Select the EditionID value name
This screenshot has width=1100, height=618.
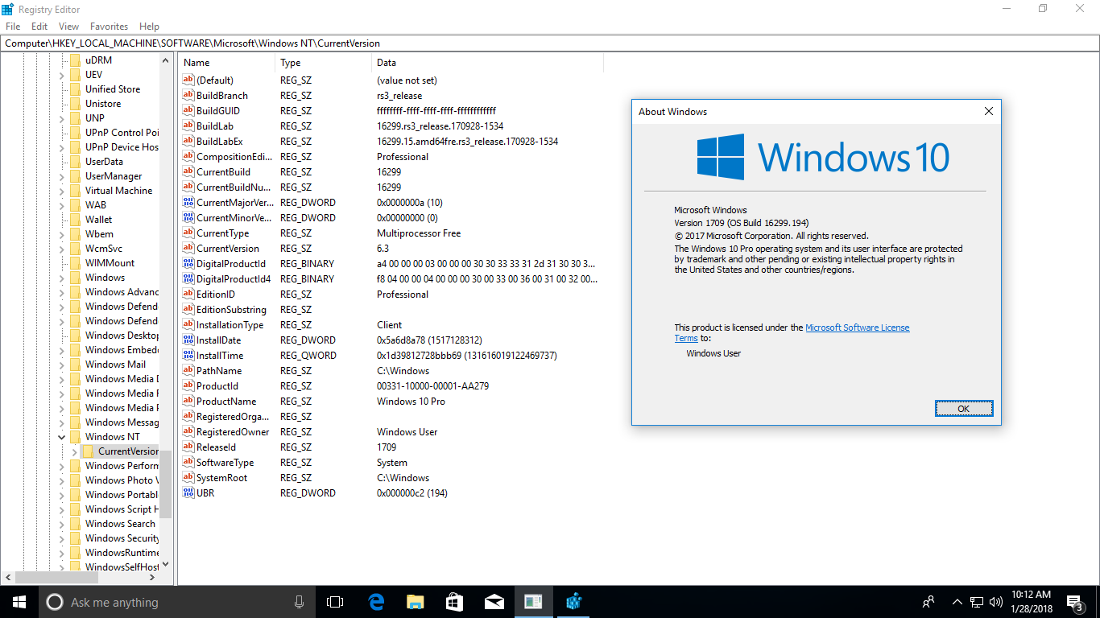coord(216,294)
